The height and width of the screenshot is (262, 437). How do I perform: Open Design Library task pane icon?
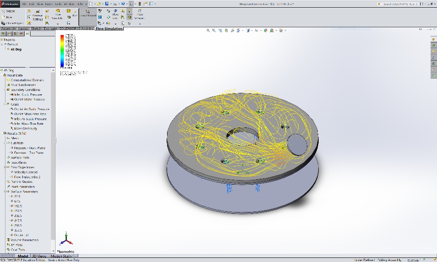(433, 45)
